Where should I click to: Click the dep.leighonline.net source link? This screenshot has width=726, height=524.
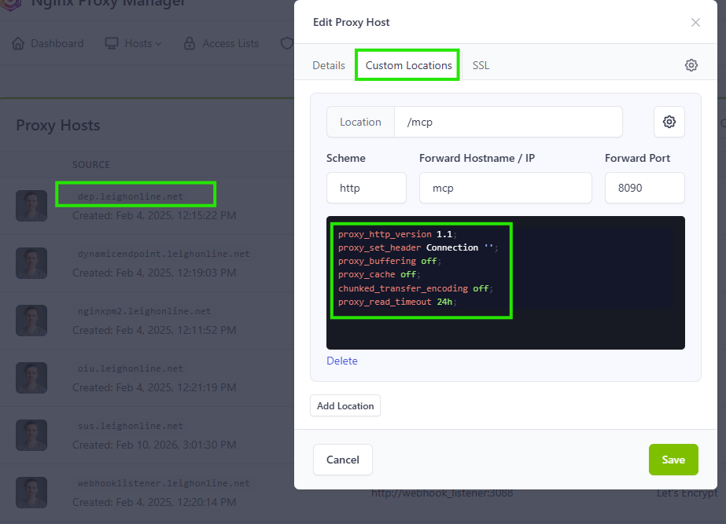tap(131, 196)
